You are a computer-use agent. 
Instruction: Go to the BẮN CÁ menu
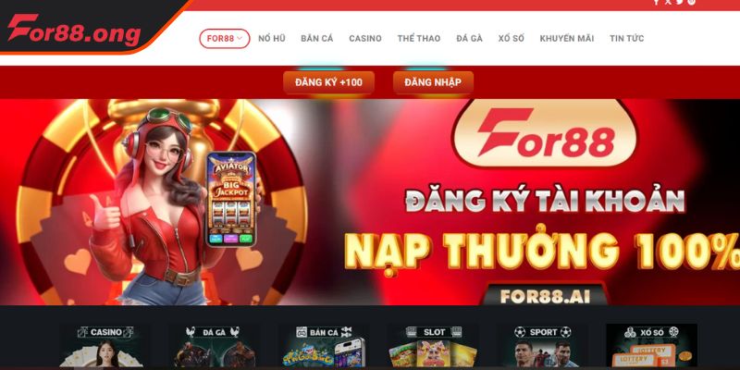[x=317, y=39]
